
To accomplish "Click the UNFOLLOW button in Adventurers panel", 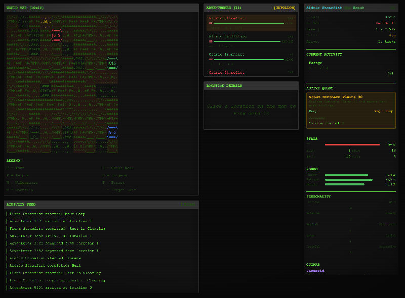I will [x=284, y=8].
